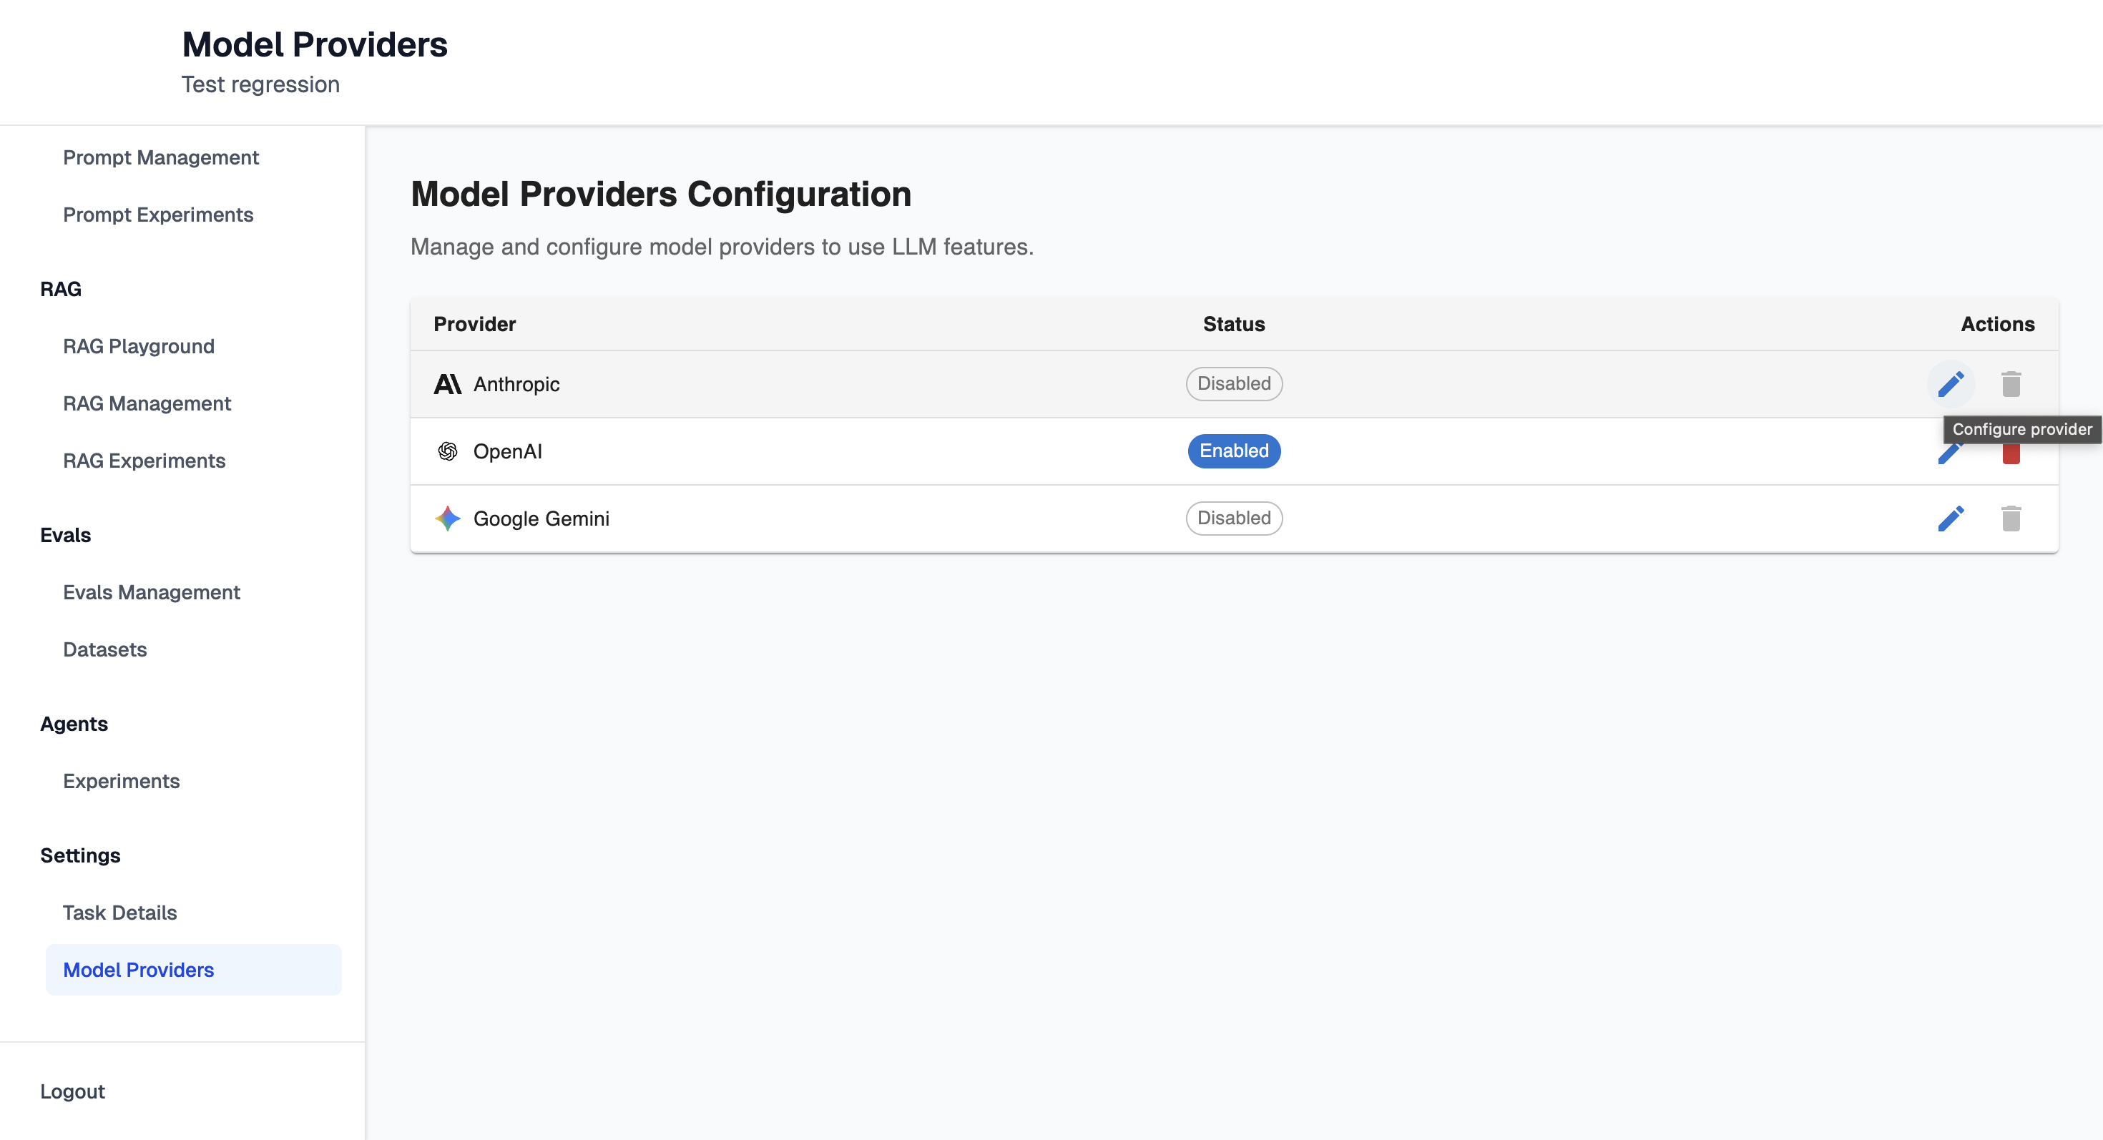Click the trash icon for Anthropic

[2011, 383]
